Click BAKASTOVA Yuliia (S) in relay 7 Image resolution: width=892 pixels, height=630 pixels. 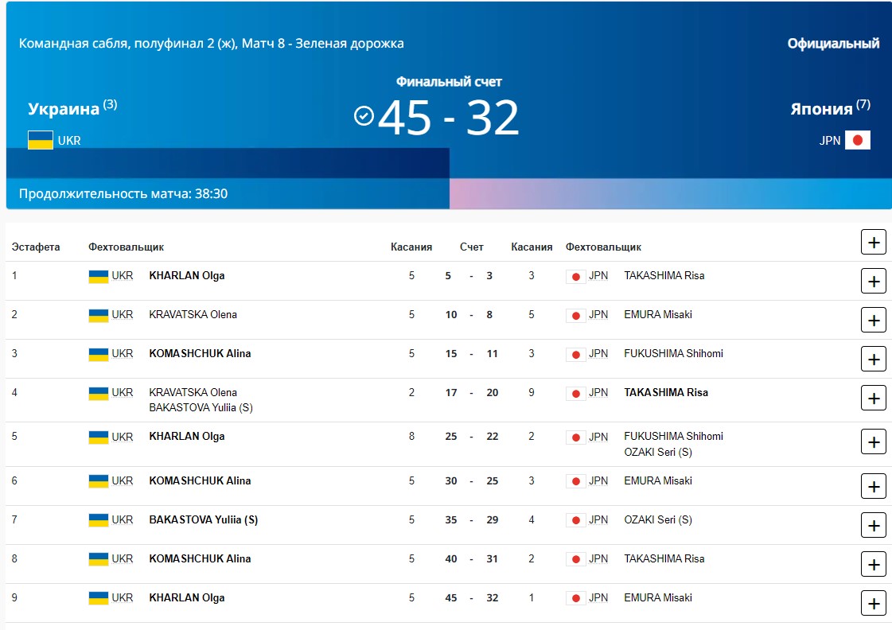click(203, 519)
